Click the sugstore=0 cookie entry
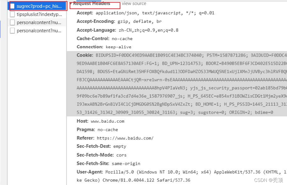This screenshot has height=185, width=287. coord(212,112)
